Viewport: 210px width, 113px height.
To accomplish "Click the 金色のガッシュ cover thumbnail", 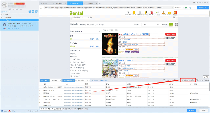I will pos(110,44).
